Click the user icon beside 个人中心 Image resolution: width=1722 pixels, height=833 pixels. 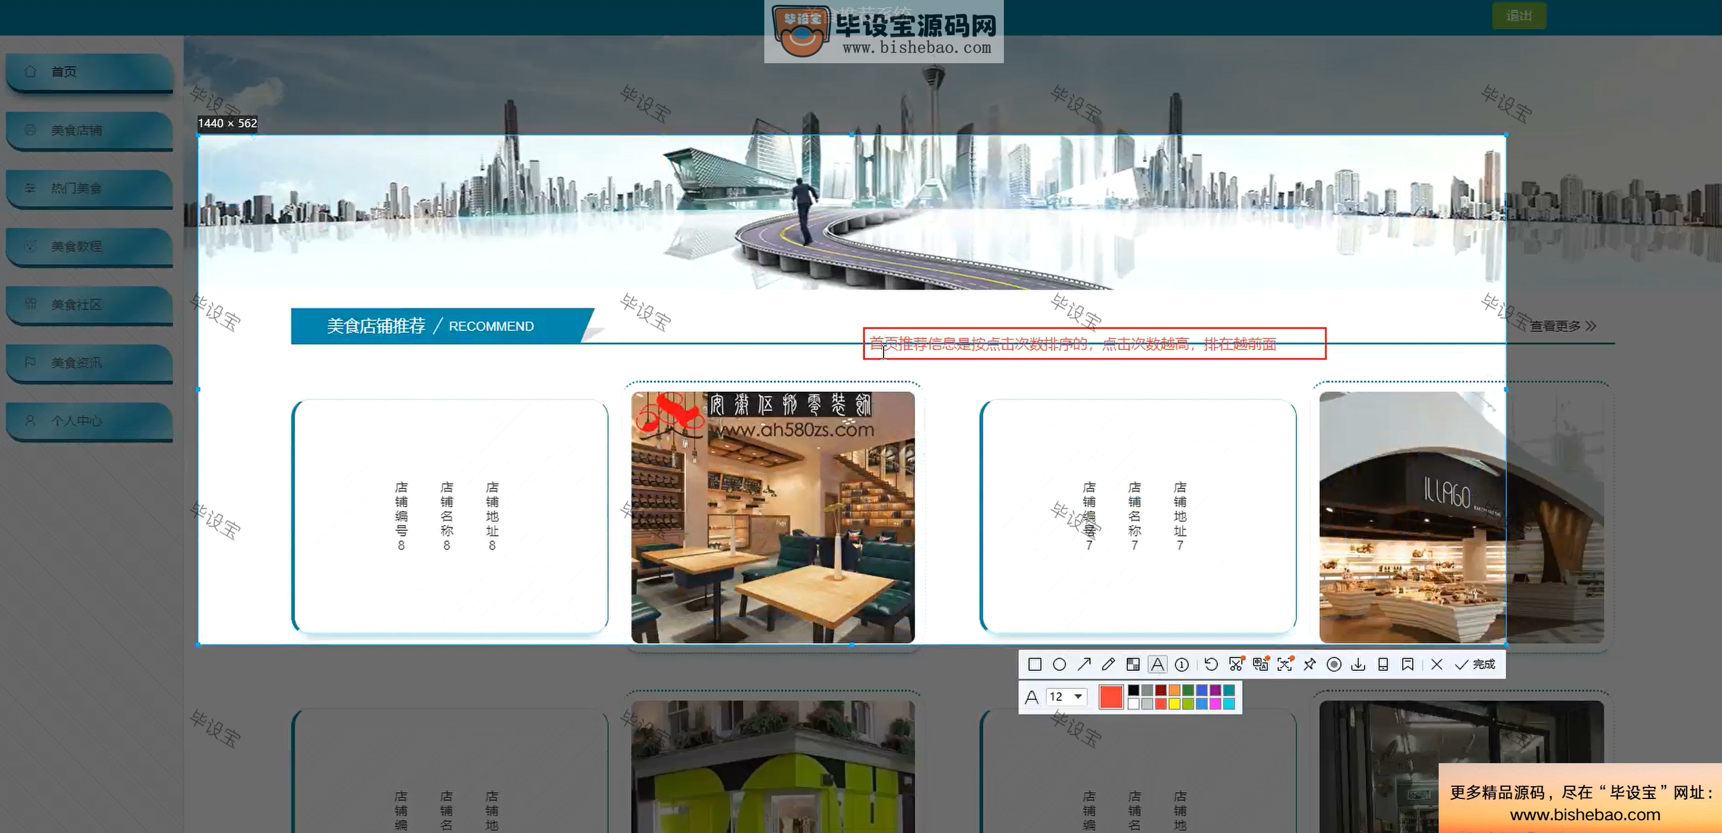coord(30,420)
